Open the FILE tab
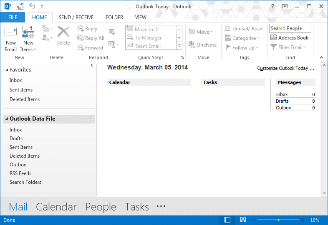This screenshot has width=328, height=225. 13,17
